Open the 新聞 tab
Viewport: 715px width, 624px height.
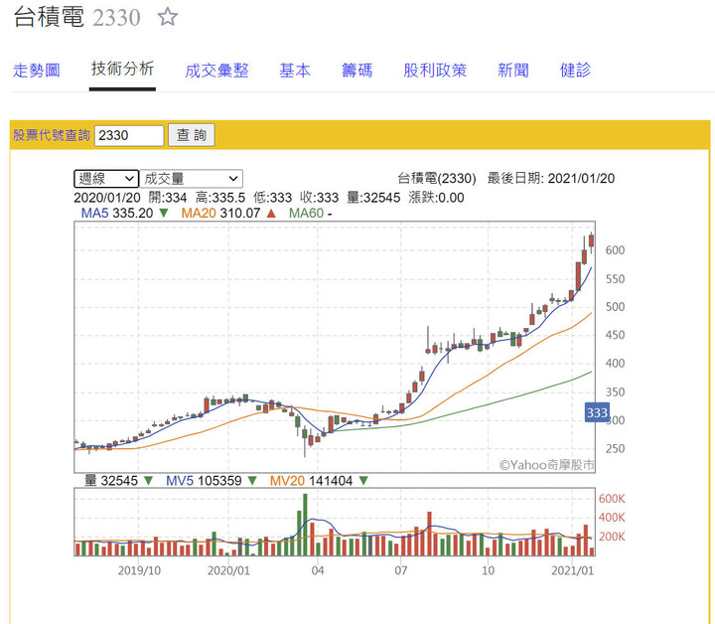point(513,71)
